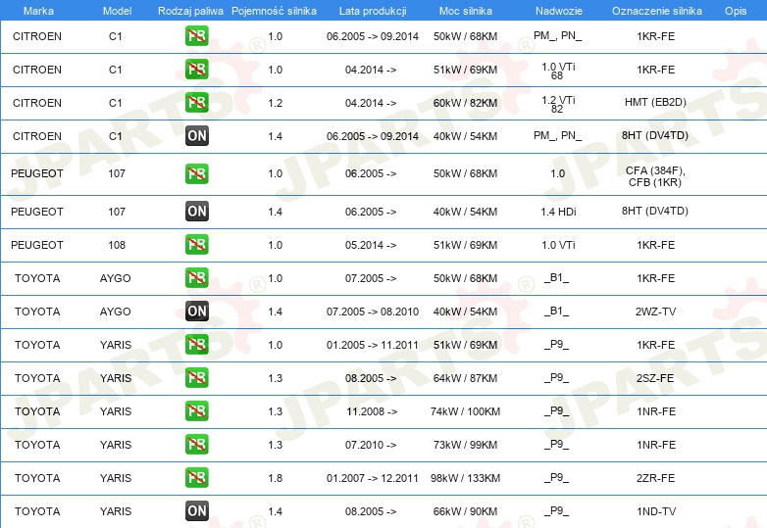Click the petrol icon in the Yaris 73kW / 99KM row

(x=196, y=445)
